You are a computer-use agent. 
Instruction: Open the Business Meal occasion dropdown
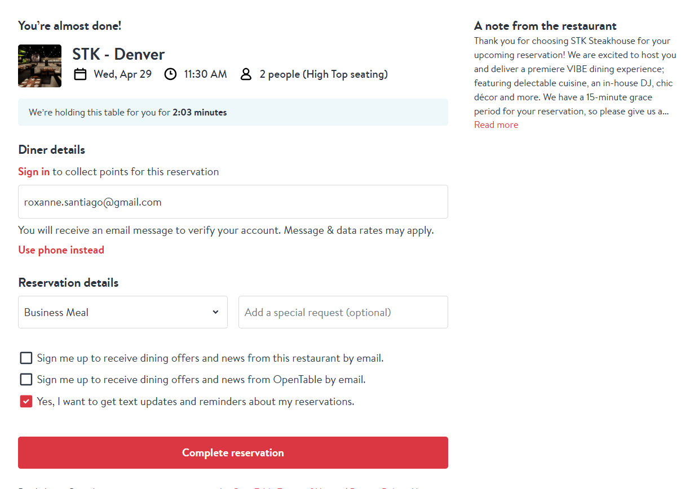click(x=123, y=312)
